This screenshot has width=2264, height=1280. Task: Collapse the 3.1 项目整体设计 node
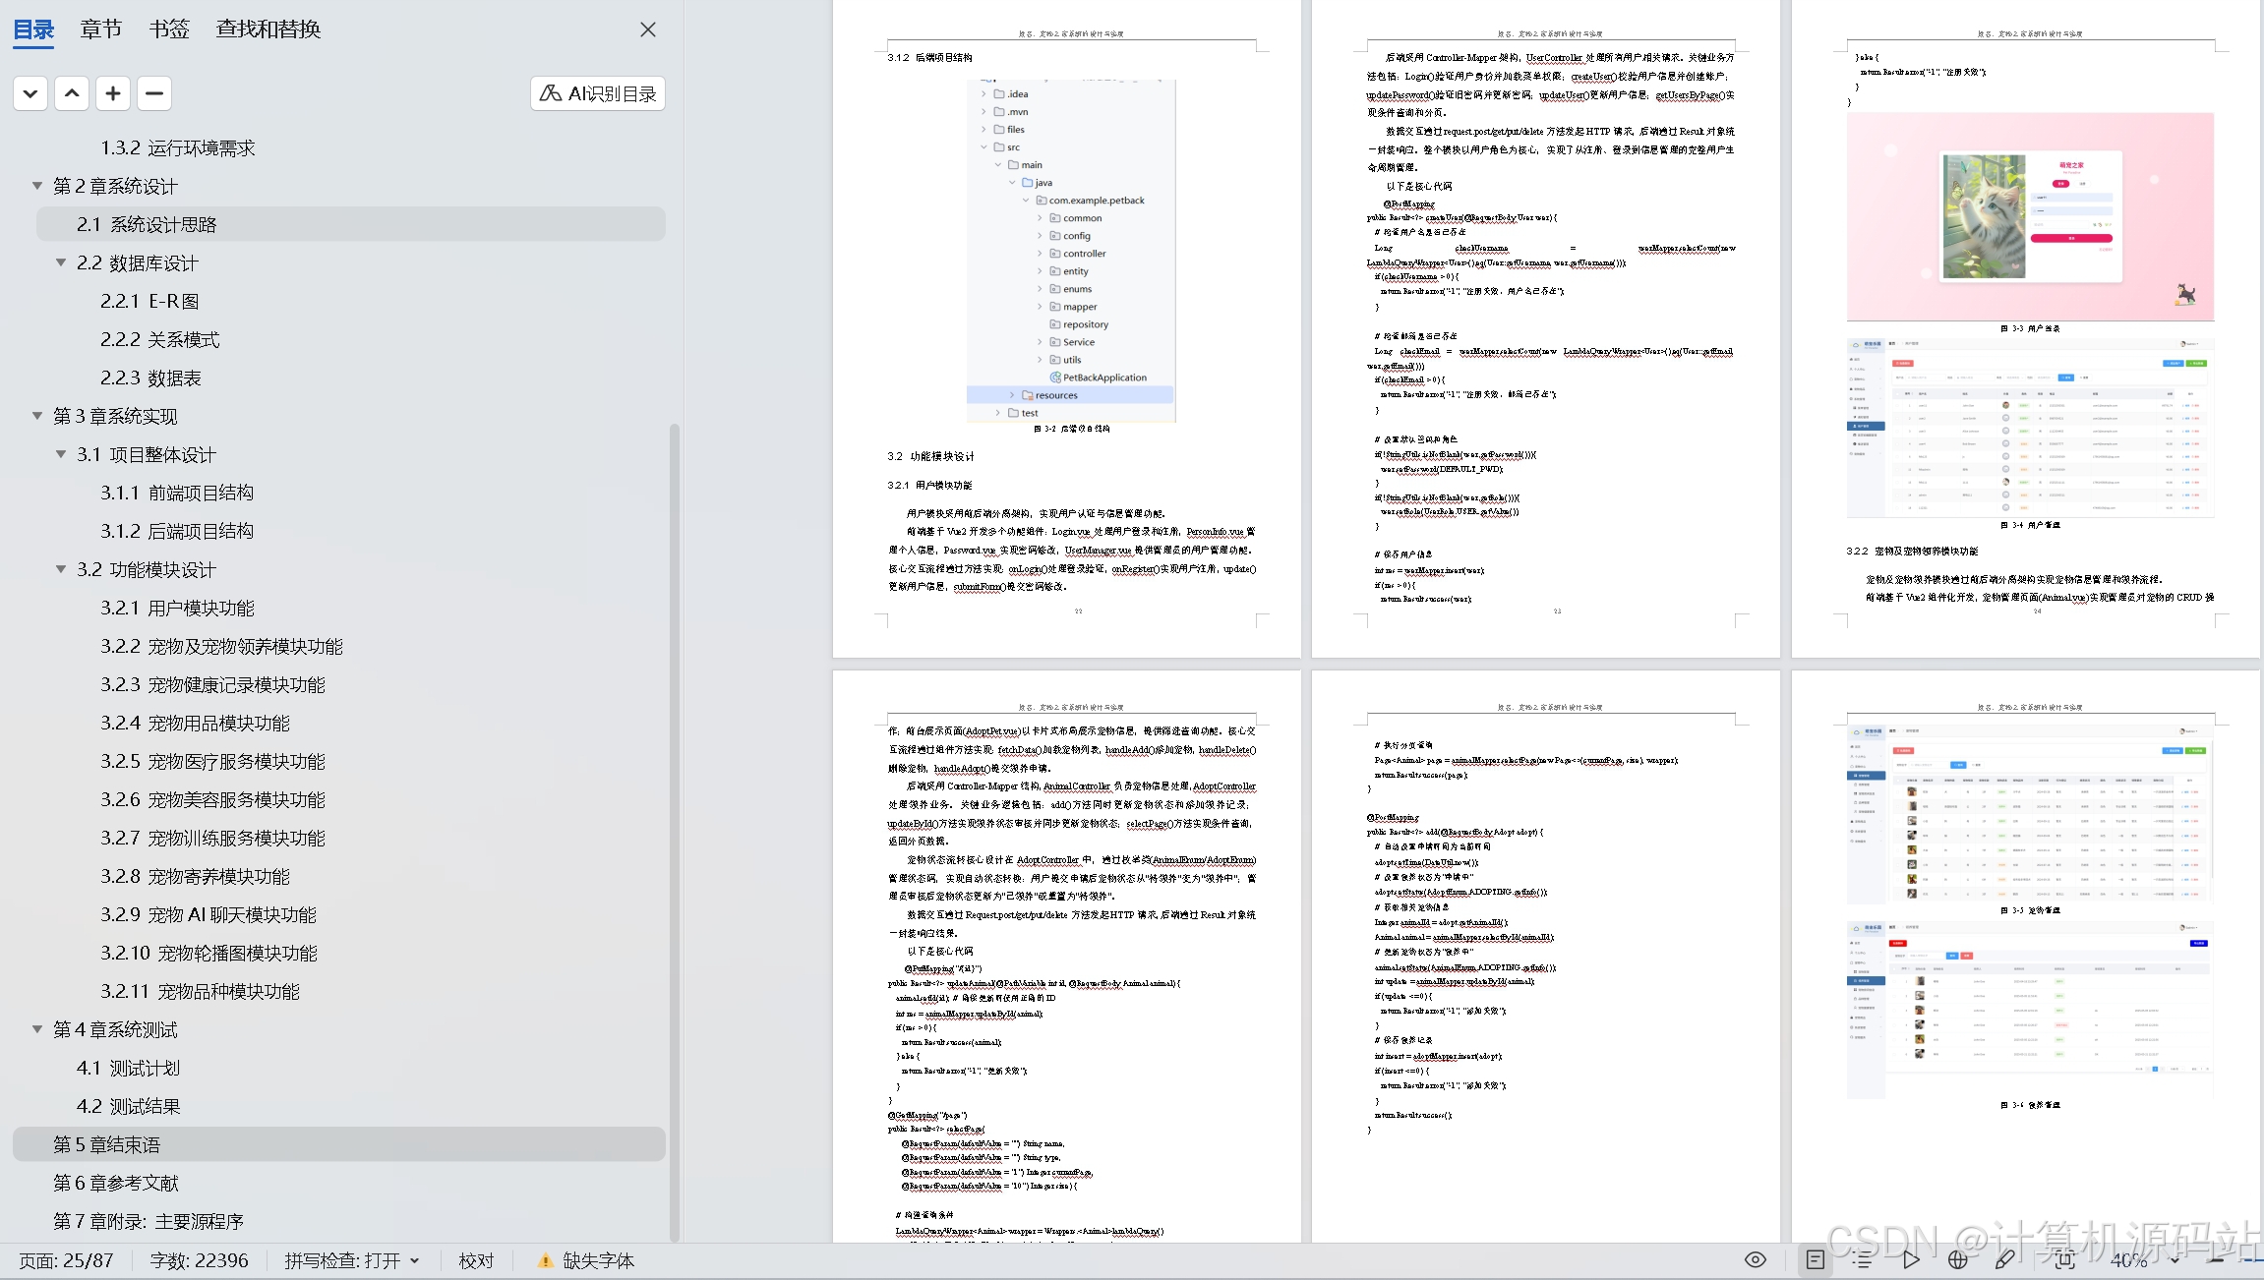click(x=61, y=454)
